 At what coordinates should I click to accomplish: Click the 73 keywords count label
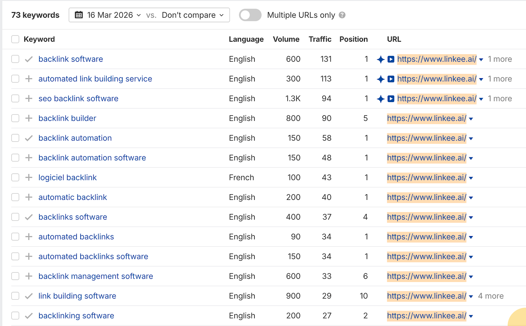click(x=36, y=15)
